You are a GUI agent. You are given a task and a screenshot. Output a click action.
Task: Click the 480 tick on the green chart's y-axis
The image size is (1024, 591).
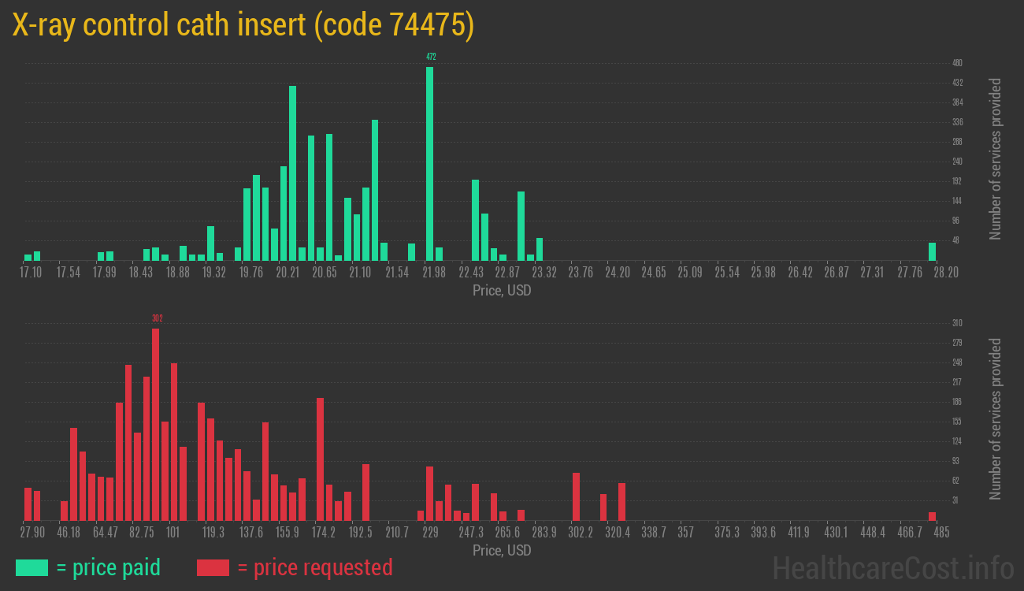[957, 63]
